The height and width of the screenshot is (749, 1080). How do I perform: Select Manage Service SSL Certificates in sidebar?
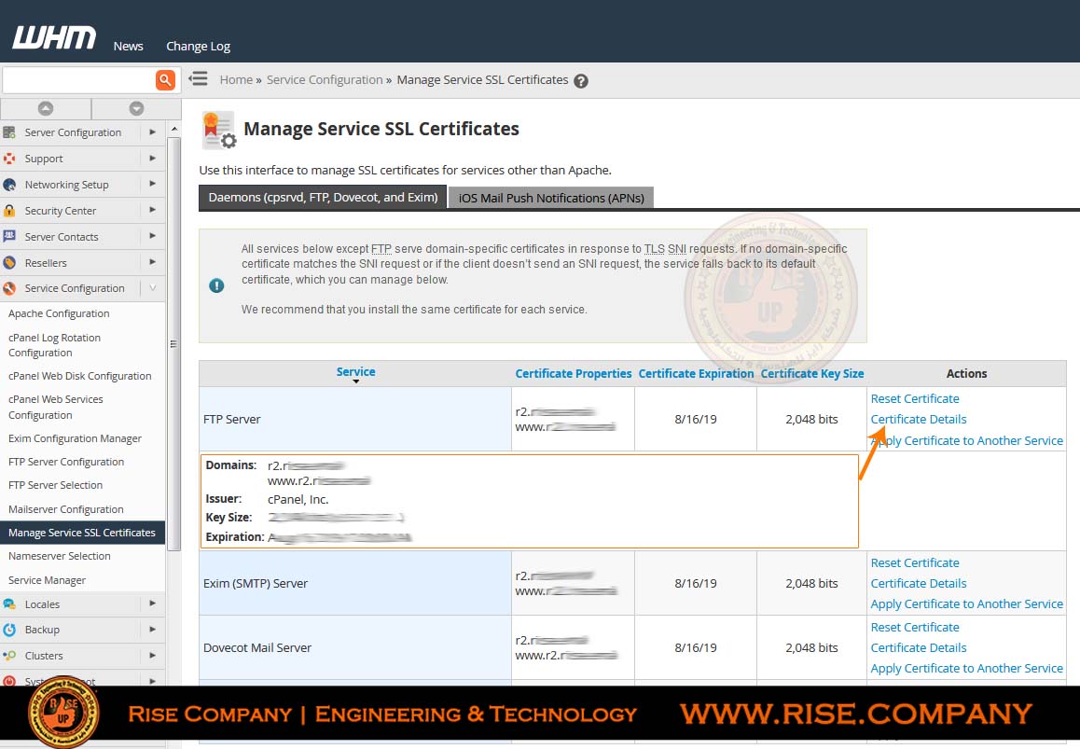(83, 533)
